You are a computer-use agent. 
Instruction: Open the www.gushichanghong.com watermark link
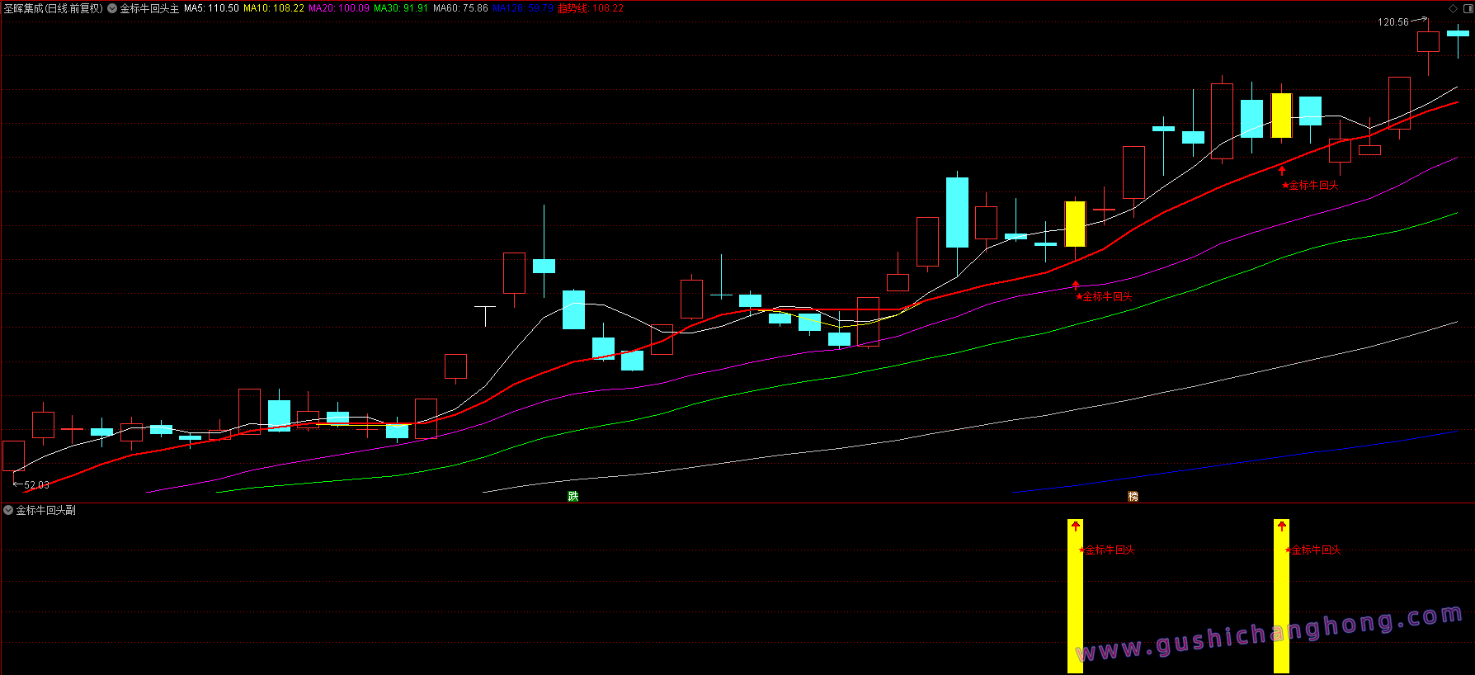tap(1270, 634)
